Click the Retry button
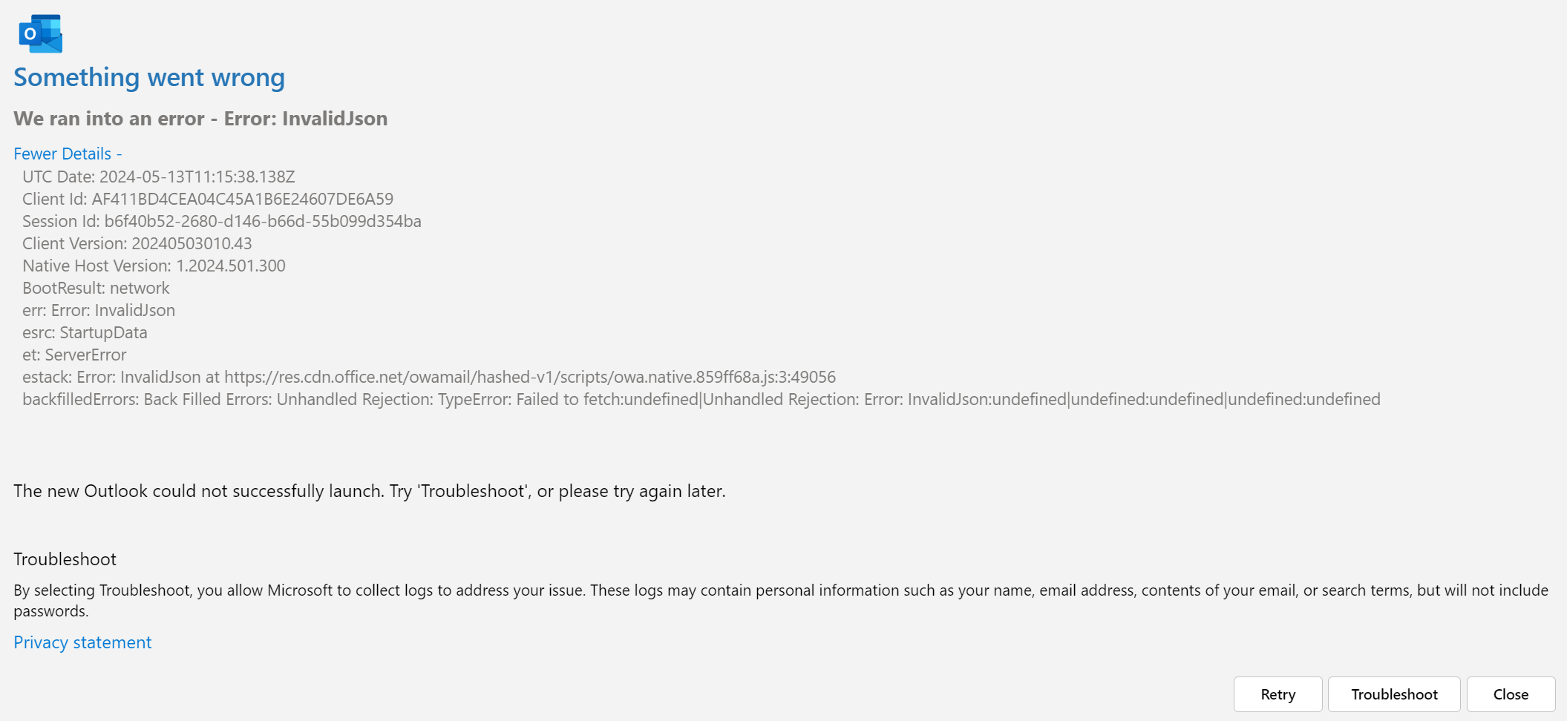Viewport: 1567px width, 721px height. [1278, 694]
